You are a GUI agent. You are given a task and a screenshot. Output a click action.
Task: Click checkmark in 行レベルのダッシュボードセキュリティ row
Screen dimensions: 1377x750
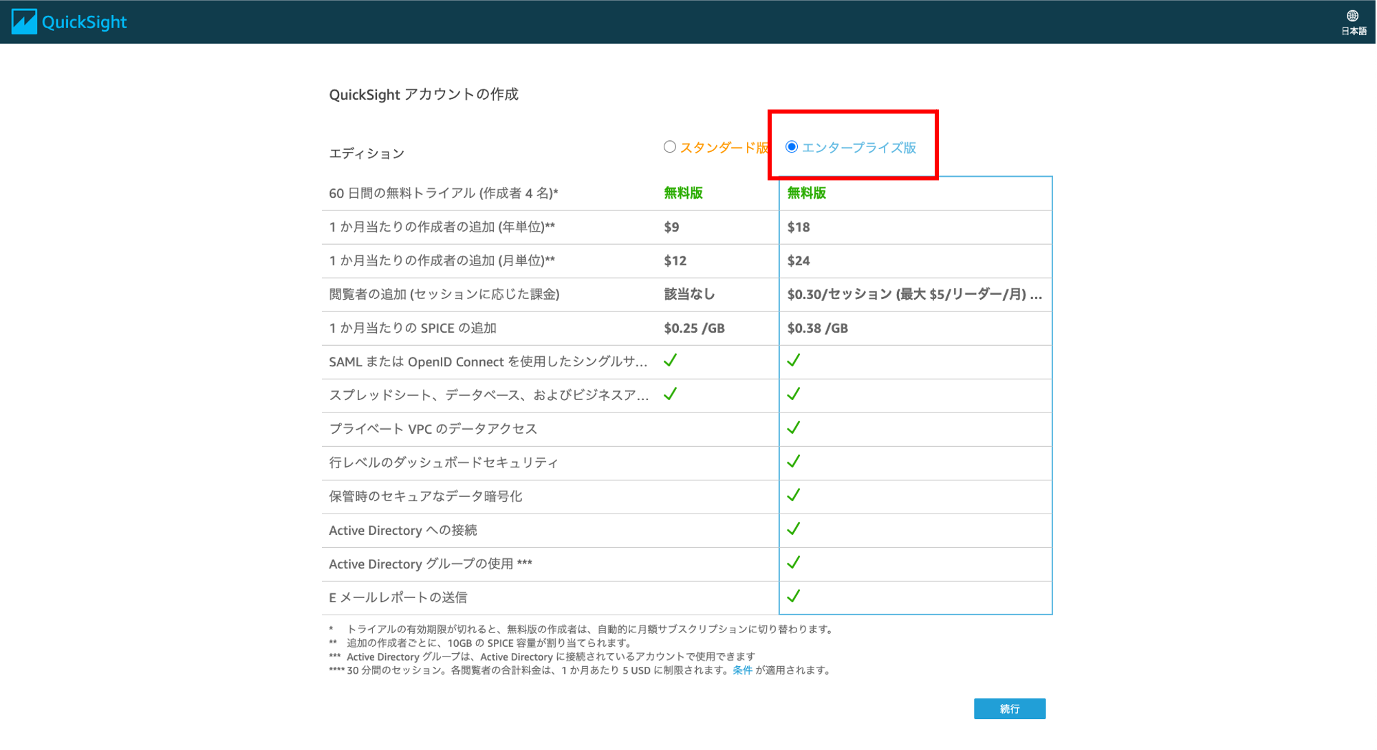click(x=794, y=461)
